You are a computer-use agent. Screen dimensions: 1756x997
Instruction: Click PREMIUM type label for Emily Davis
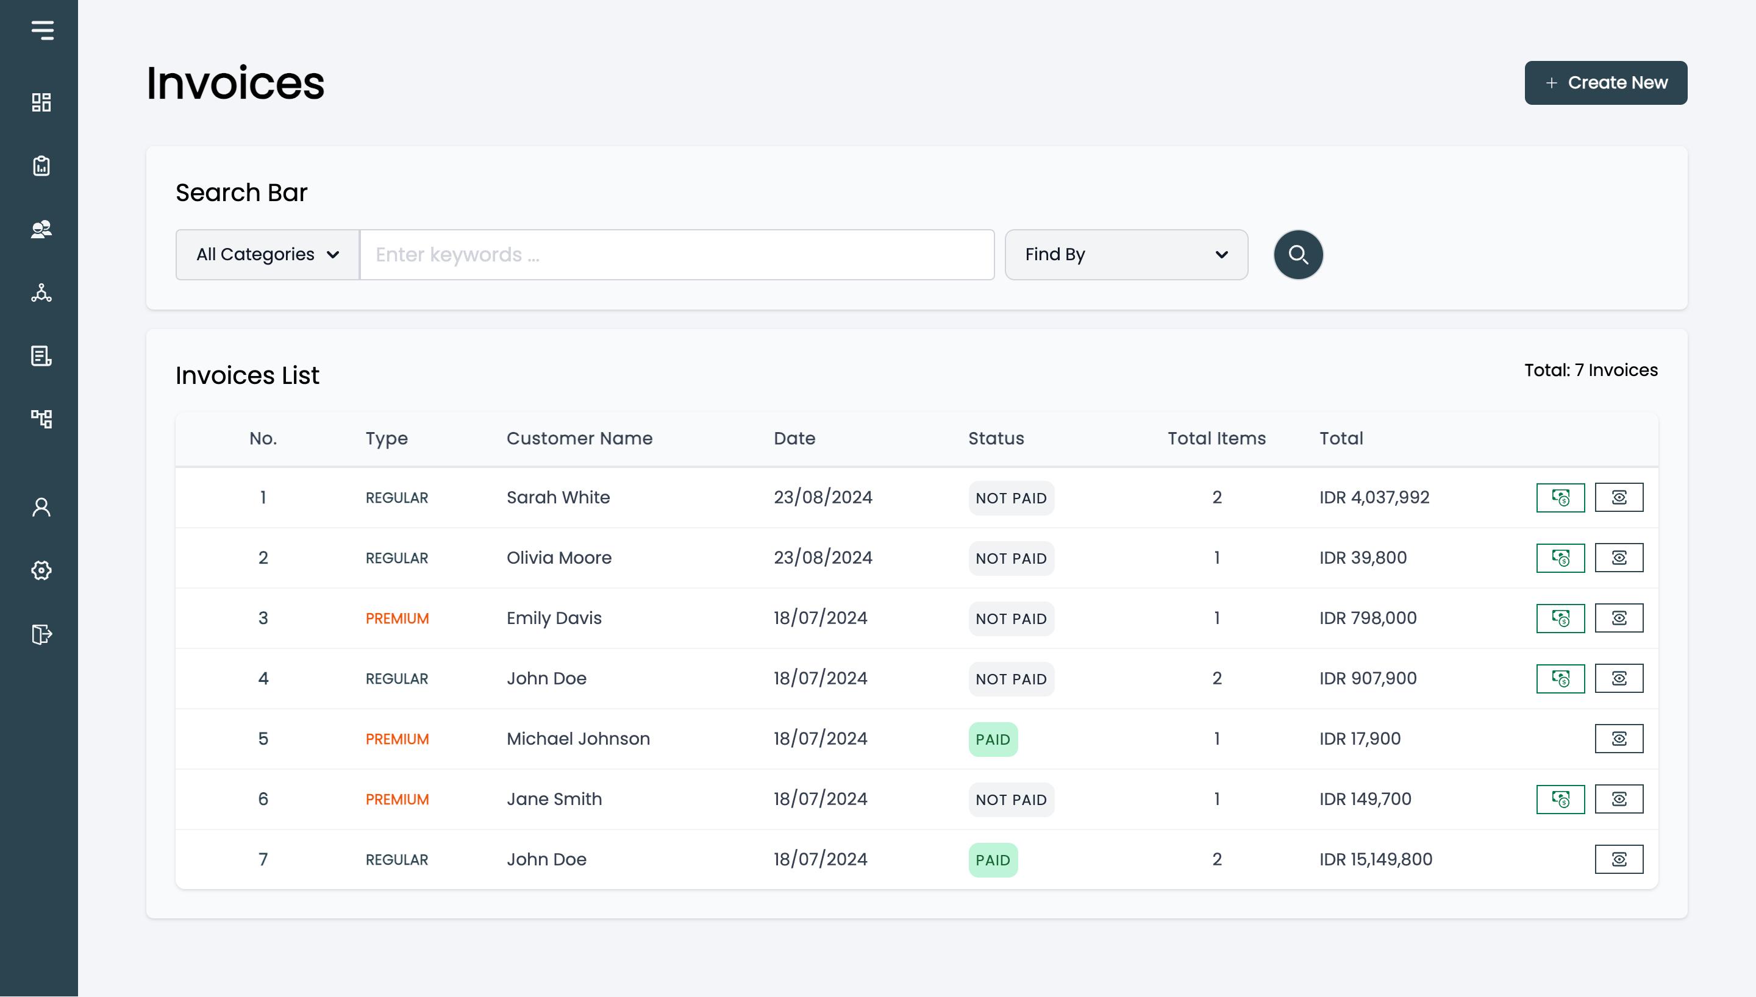(x=397, y=619)
